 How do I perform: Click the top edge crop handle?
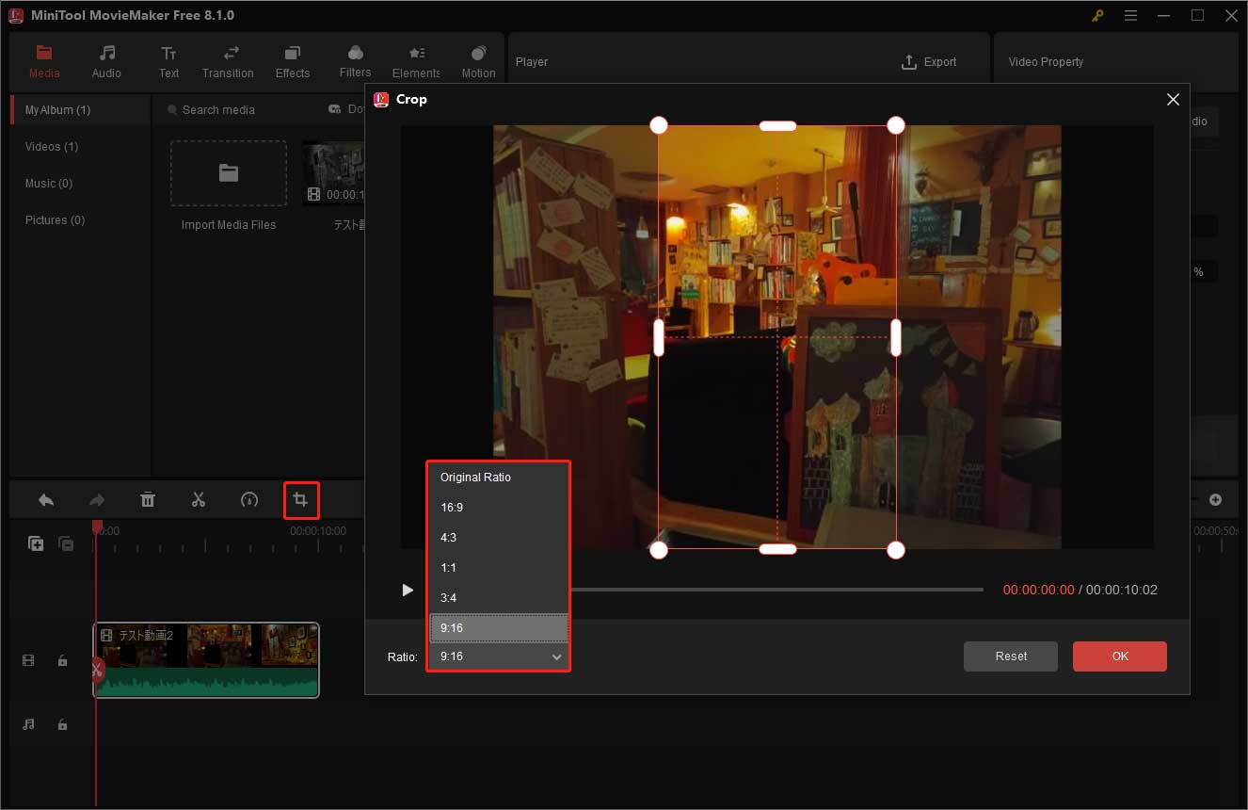tap(777, 125)
